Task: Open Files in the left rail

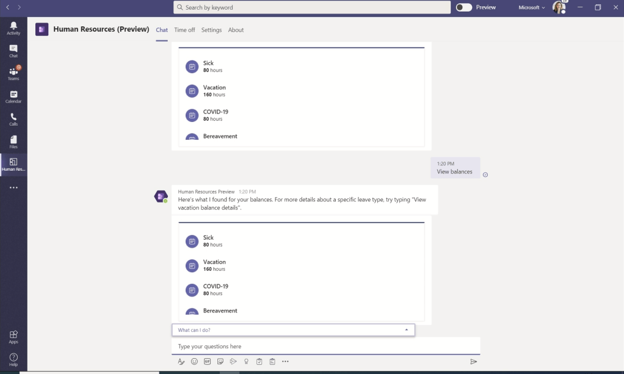Action: (x=13, y=142)
